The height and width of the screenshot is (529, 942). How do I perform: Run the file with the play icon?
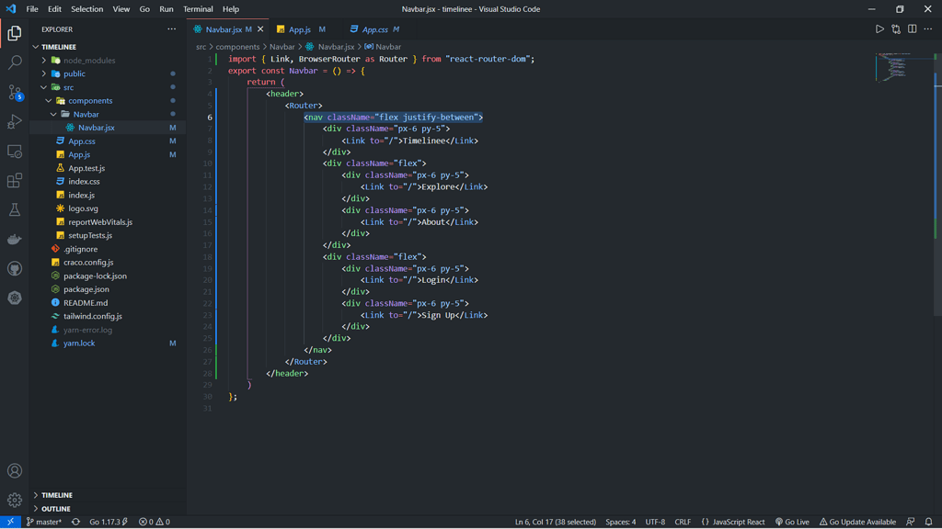point(879,28)
